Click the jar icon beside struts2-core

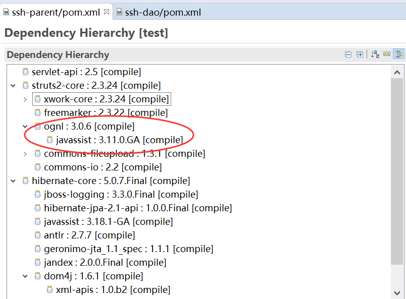point(25,85)
